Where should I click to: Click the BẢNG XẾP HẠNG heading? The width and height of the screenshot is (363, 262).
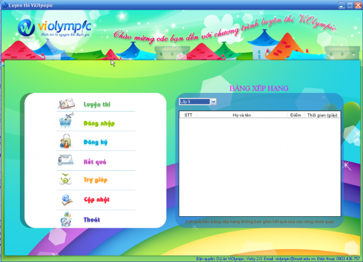tap(259, 88)
